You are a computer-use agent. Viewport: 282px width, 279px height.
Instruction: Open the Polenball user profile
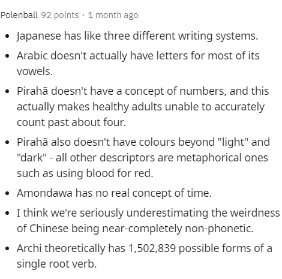pyautogui.click(x=19, y=15)
